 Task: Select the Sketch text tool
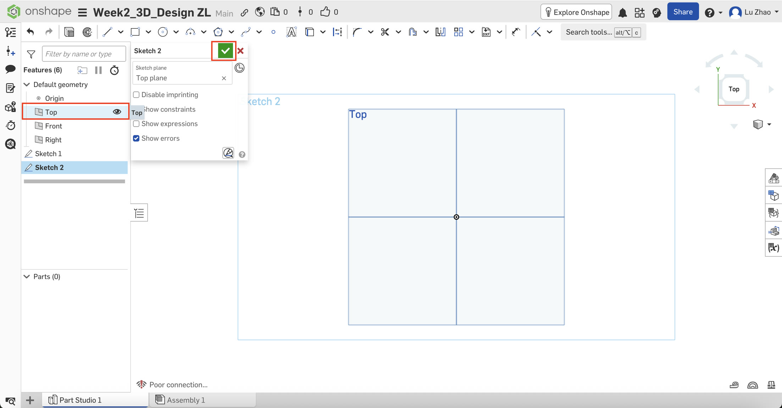pyautogui.click(x=291, y=32)
